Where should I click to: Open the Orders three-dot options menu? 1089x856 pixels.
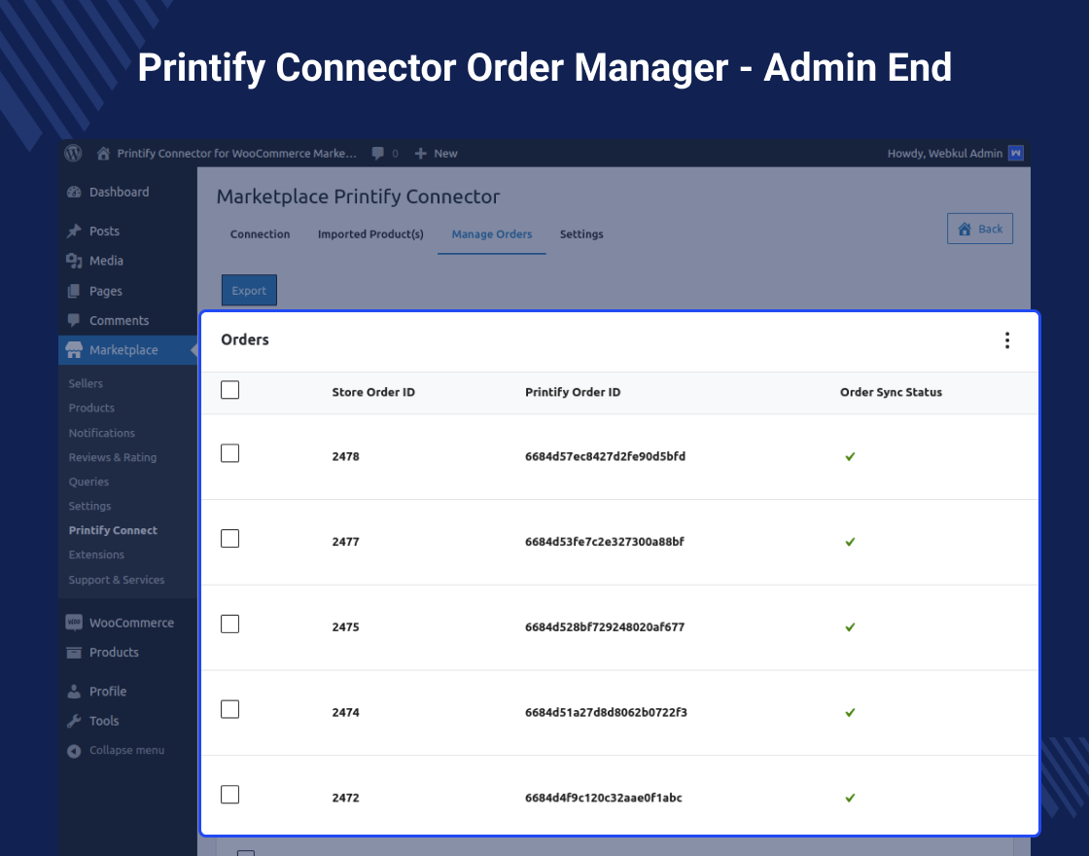point(1007,339)
